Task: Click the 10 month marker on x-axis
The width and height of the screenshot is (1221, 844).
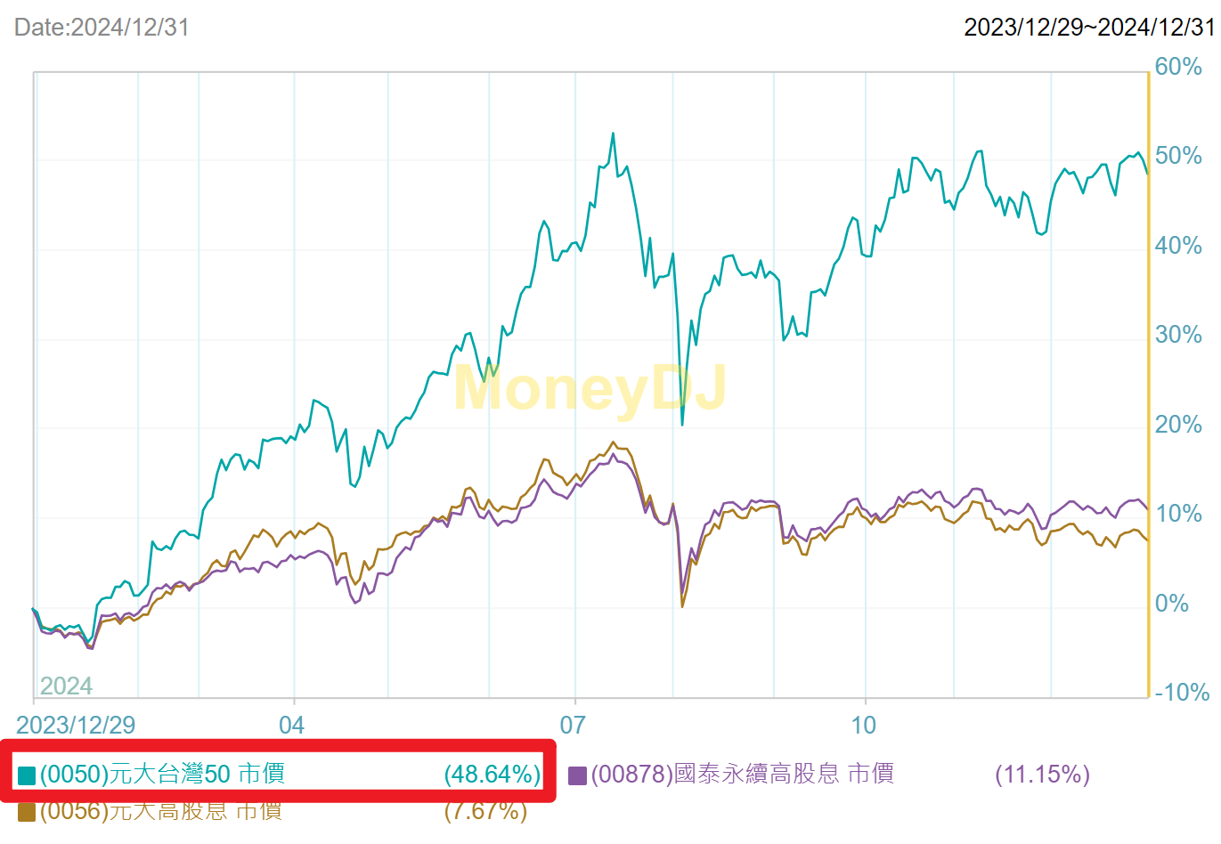Action: point(864,725)
